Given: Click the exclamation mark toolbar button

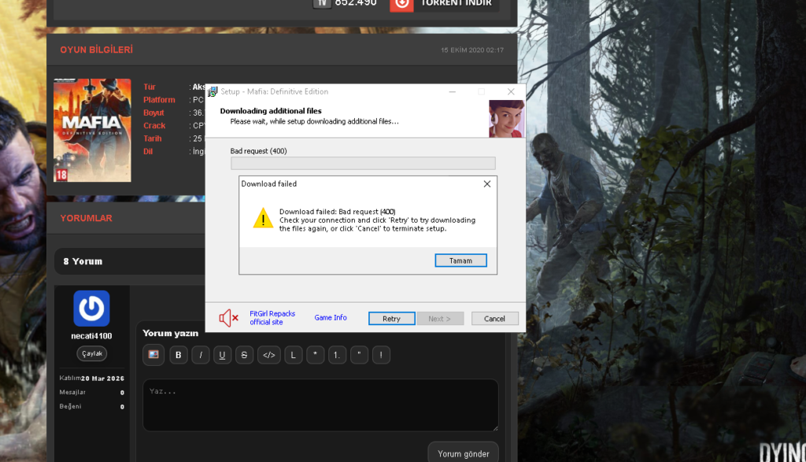Looking at the screenshot, I should tap(381, 355).
